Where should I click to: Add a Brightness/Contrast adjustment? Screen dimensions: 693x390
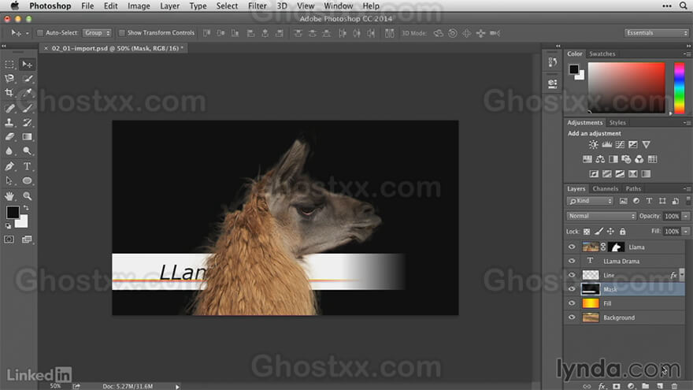click(593, 145)
